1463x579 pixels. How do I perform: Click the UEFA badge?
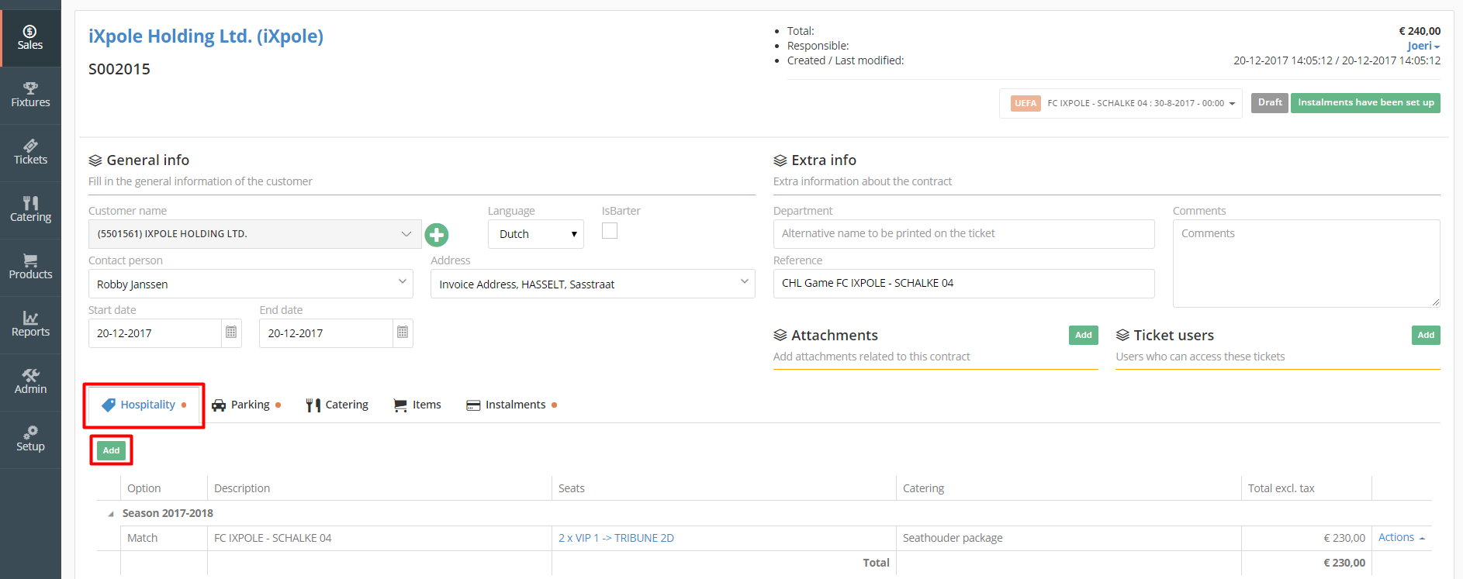click(x=1025, y=103)
